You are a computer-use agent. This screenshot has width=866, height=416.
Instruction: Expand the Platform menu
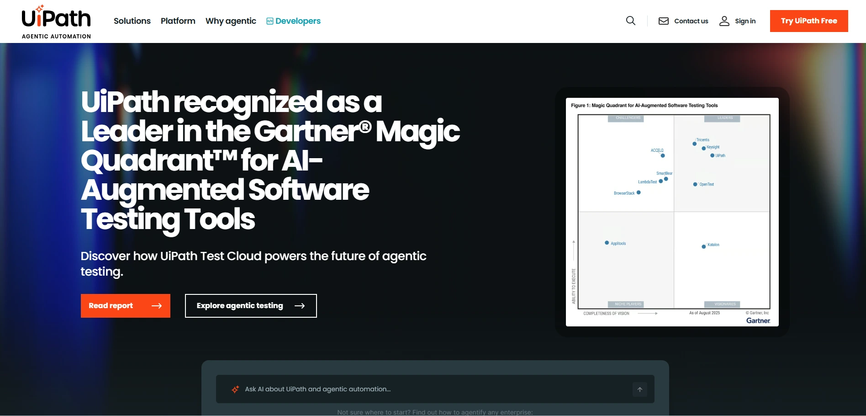coord(178,21)
